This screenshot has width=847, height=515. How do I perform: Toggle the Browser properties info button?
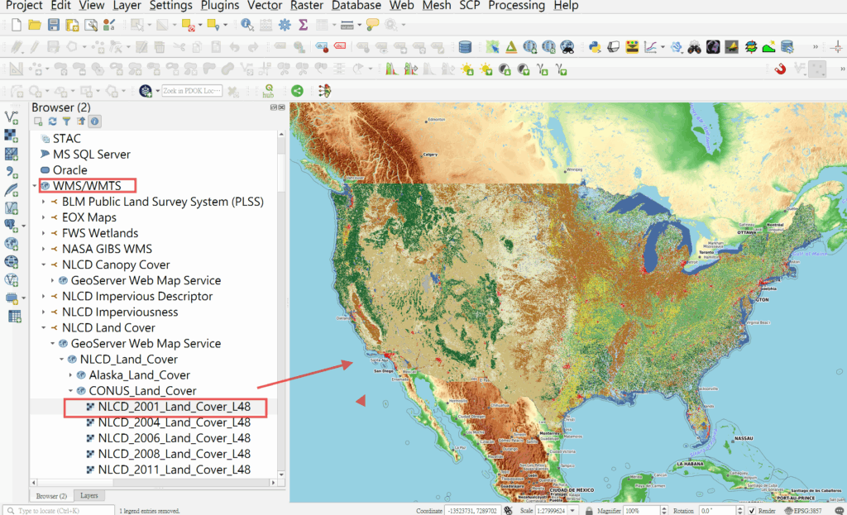pos(94,122)
